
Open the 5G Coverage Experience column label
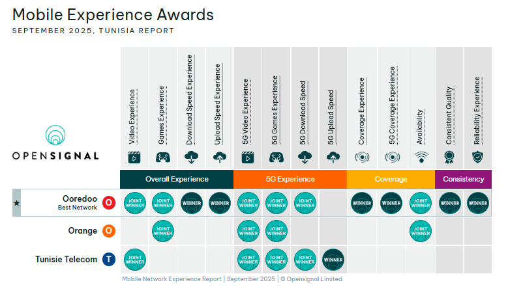point(393,105)
